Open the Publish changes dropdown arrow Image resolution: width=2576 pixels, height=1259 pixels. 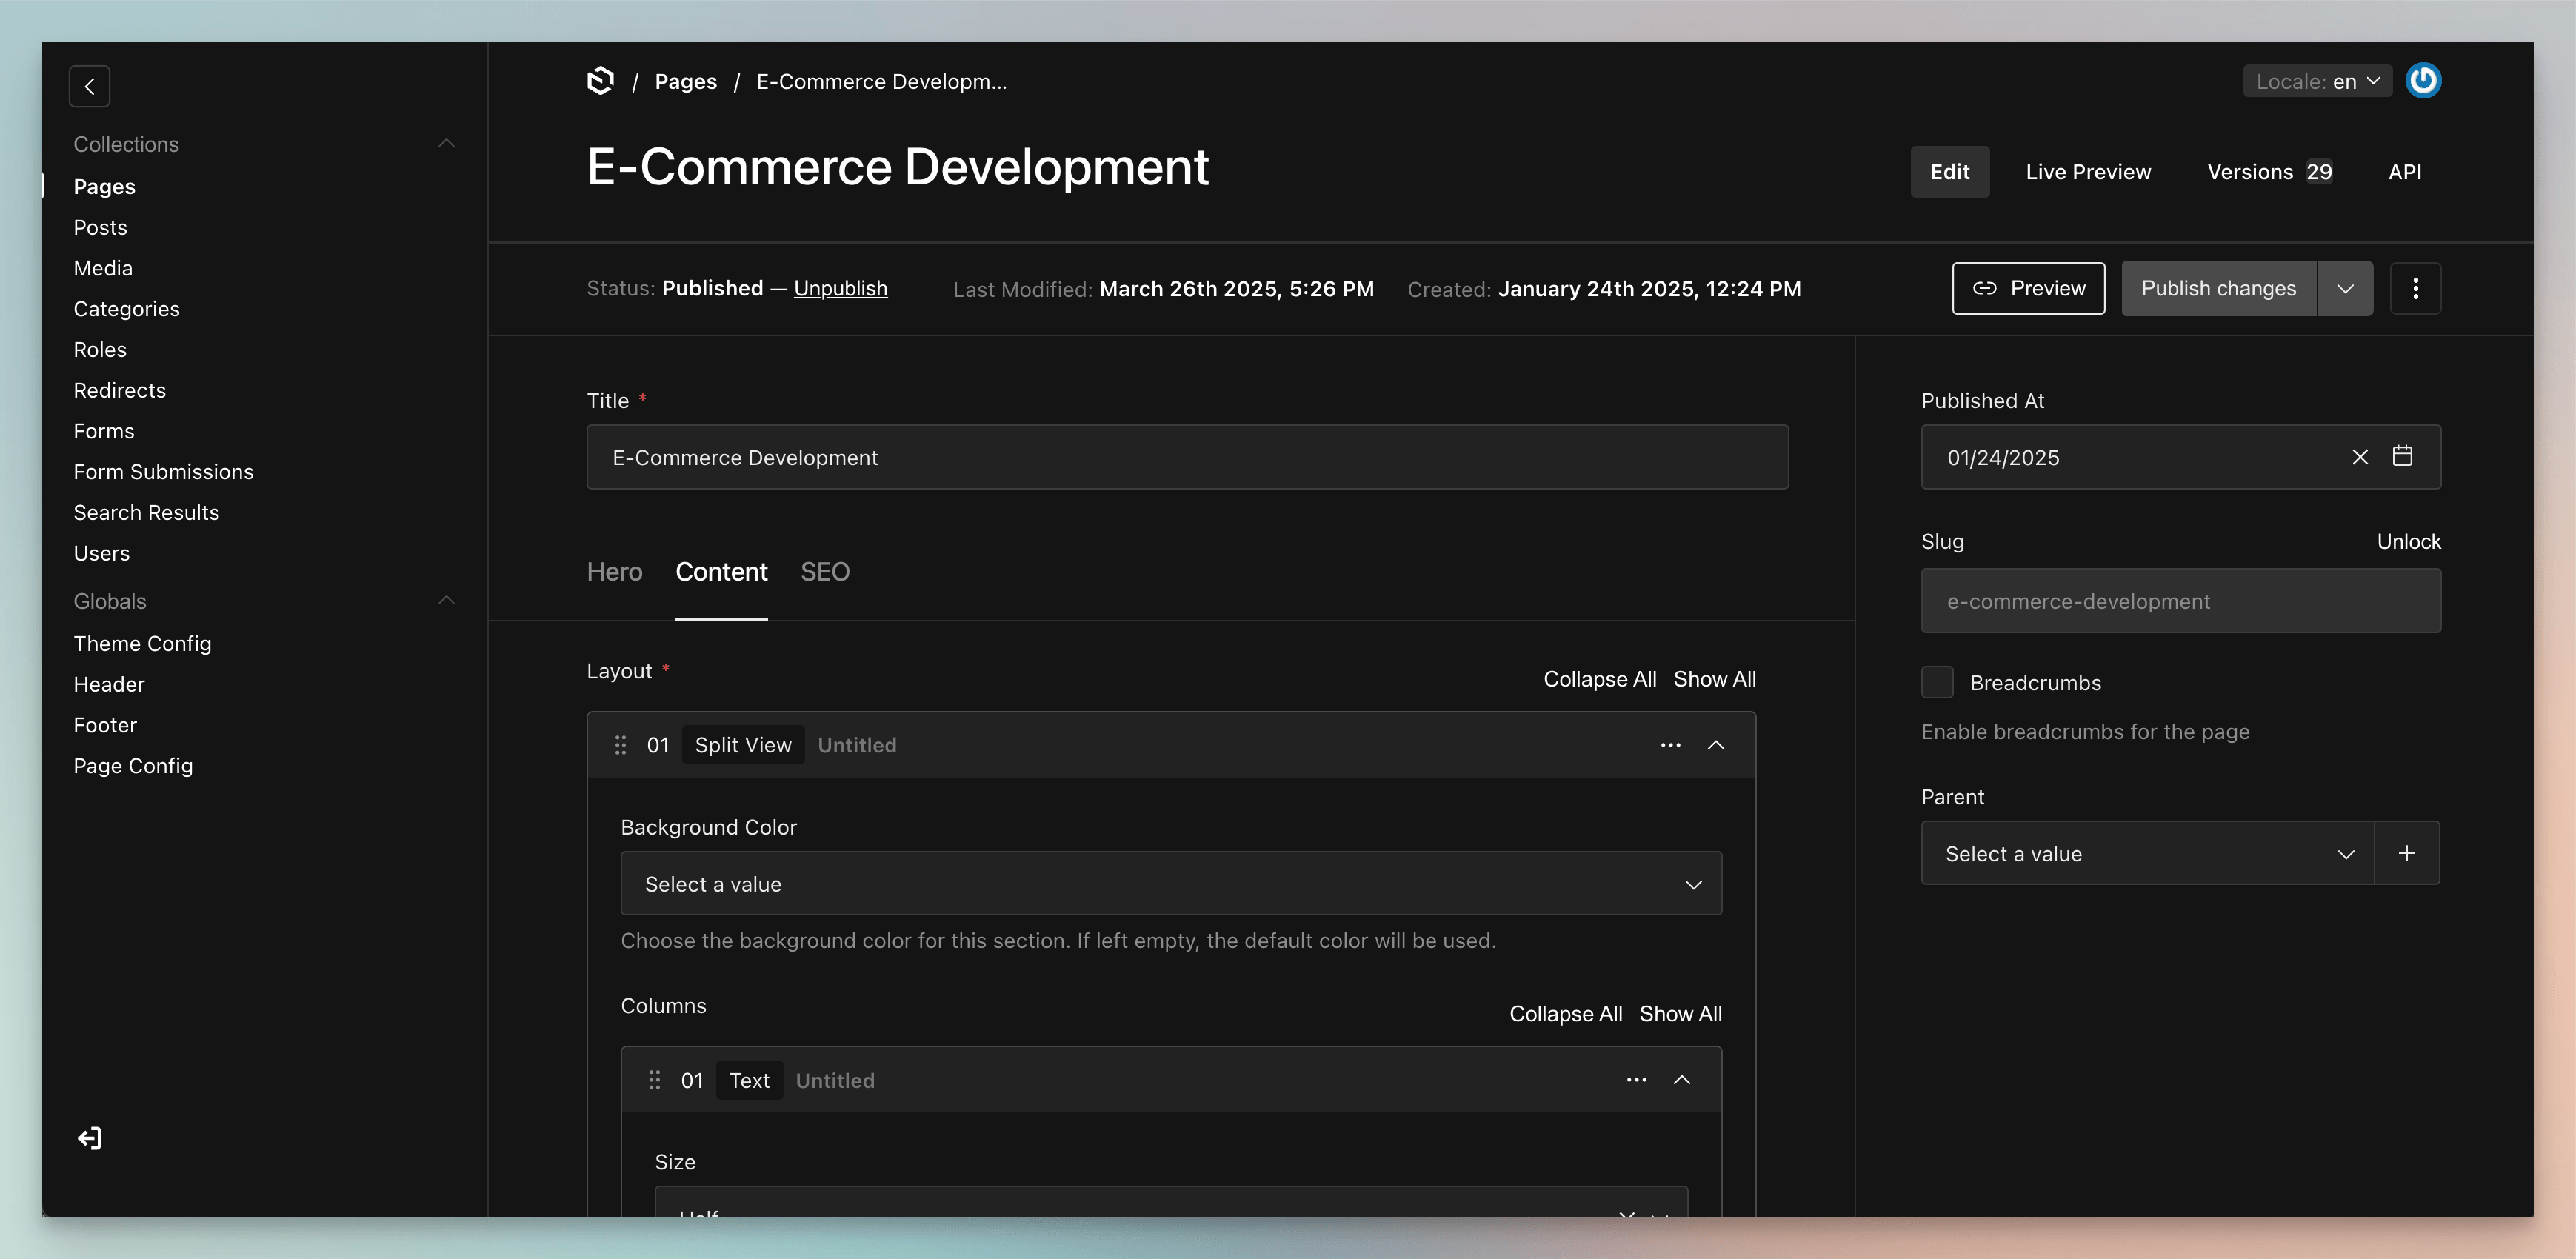[2345, 289]
